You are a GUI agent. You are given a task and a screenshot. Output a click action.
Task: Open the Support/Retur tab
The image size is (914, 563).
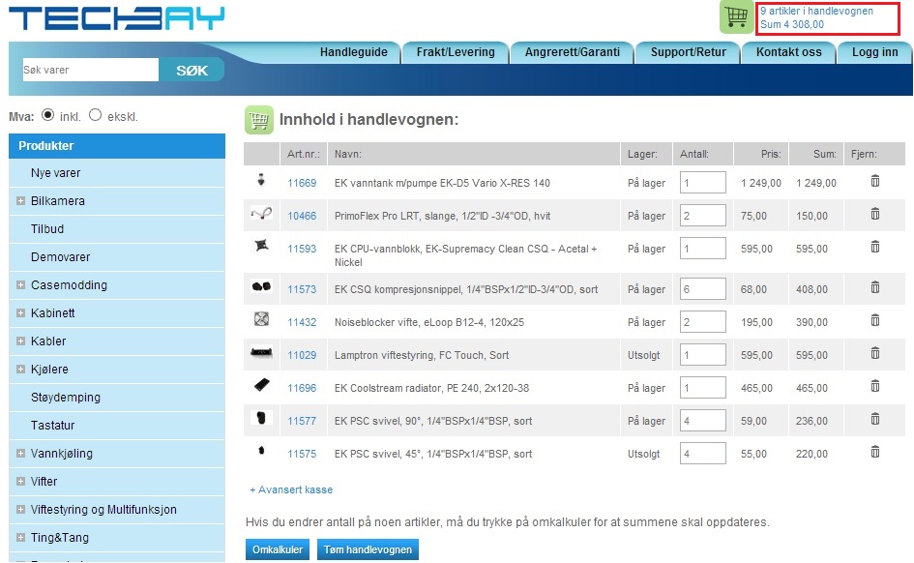coord(688,52)
